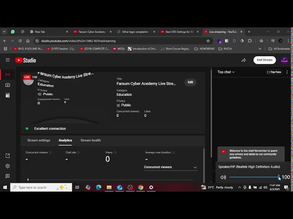Click the Excellent connection status text
Screen dimensions: 293x219
[50, 129]
